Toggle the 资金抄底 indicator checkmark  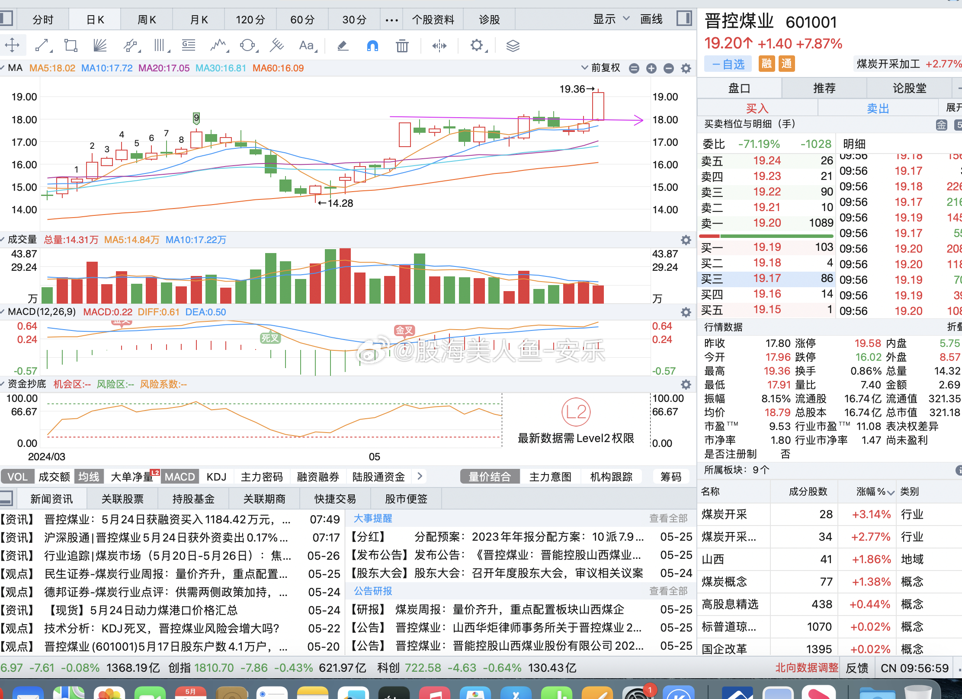[x=3, y=385]
